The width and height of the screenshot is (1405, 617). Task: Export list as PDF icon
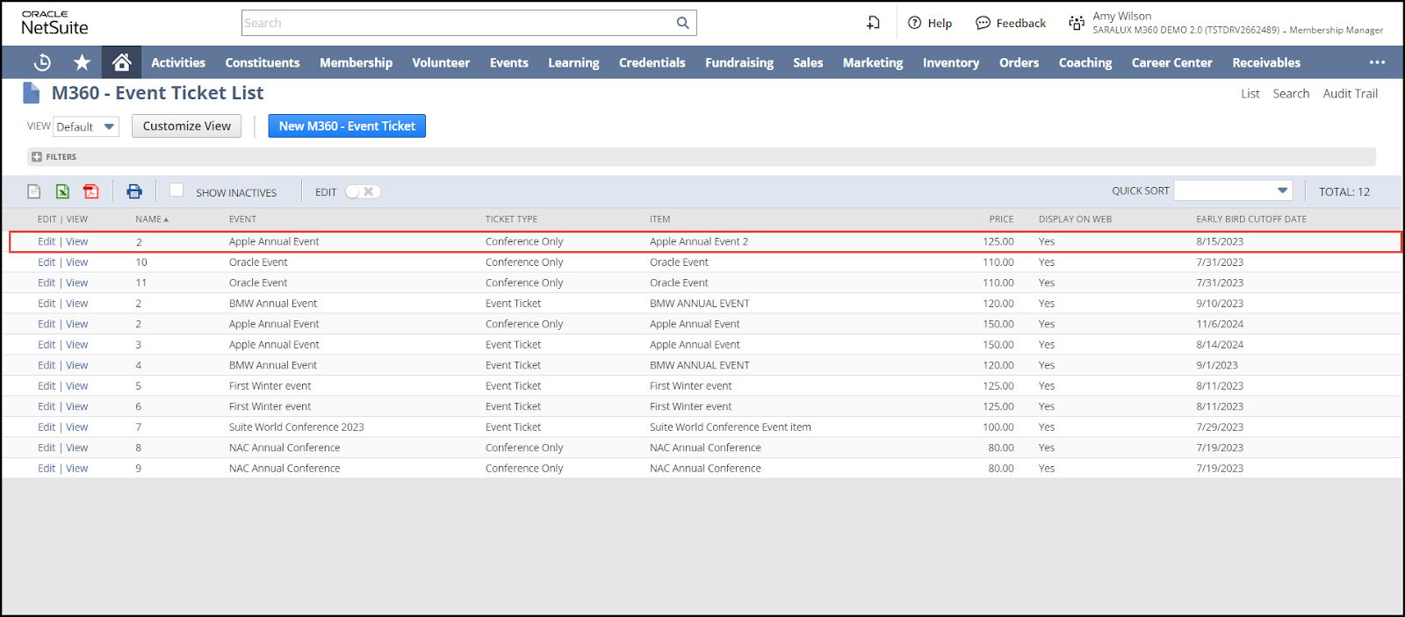pos(91,191)
